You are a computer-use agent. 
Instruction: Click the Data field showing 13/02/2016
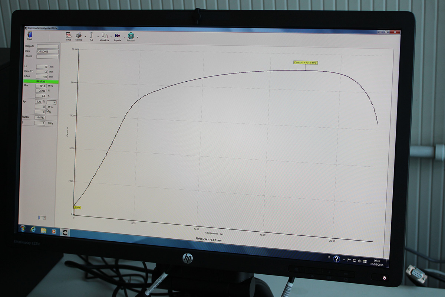coord(47,51)
